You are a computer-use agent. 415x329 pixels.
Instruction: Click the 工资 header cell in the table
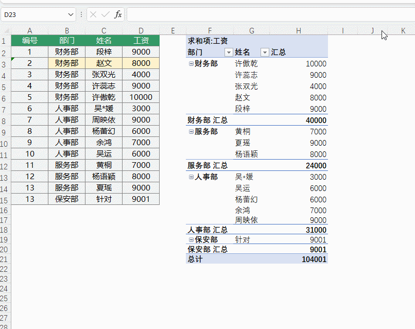click(x=141, y=41)
